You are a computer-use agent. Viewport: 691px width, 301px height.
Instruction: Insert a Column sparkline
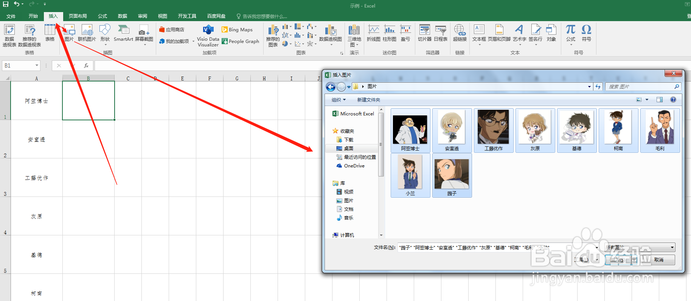coord(390,32)
